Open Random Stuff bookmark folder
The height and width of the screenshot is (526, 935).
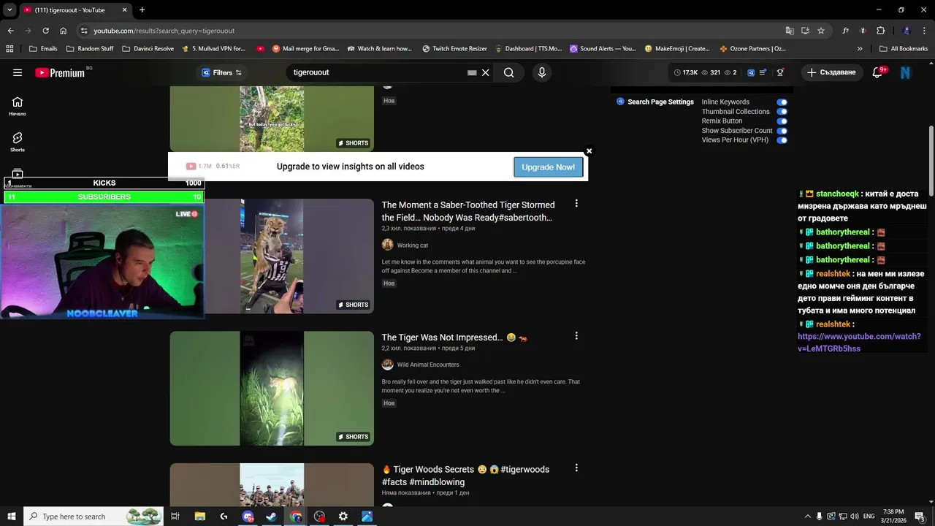pos(90,49)
